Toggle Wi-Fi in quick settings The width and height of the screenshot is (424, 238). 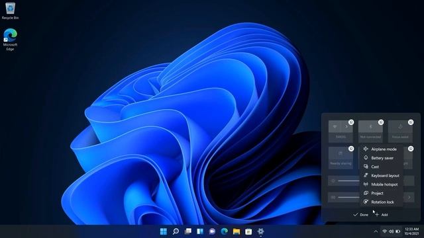(335, 126)
